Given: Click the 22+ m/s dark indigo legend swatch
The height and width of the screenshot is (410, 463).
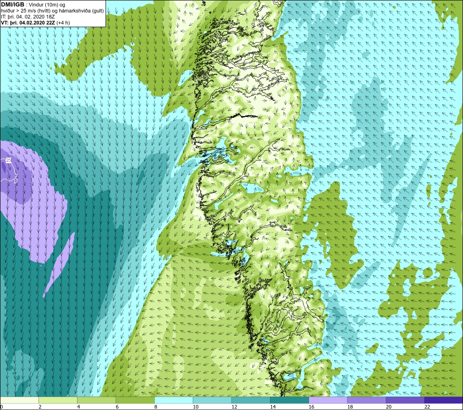Looking at the screenshot, I should click(444, 400).
